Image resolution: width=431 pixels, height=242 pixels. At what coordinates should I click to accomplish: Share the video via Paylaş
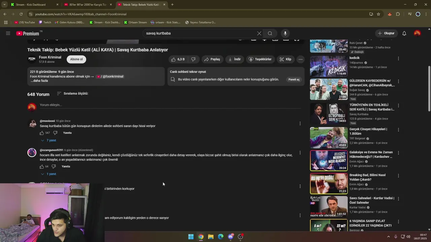[x=212, y=59]
